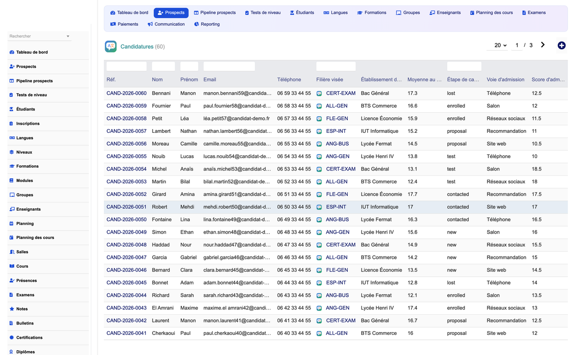574x355 pixels.
Task: Switch to Planning des cours top tab
Action: pyautogui.click(x=491, y=13)
